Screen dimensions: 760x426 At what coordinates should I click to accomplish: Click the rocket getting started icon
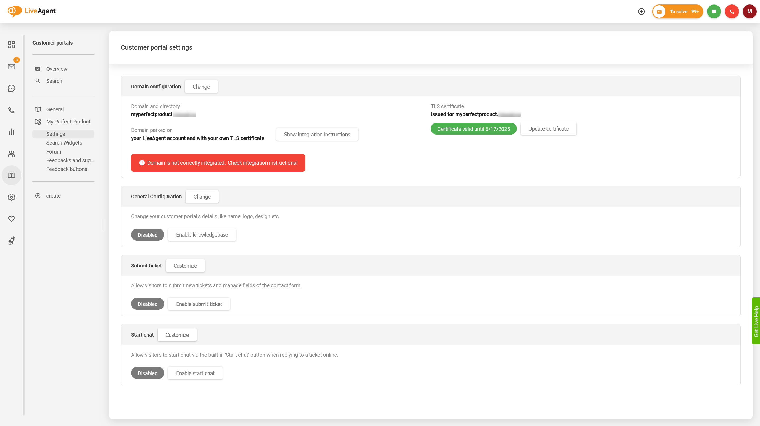tap(11, 241)
